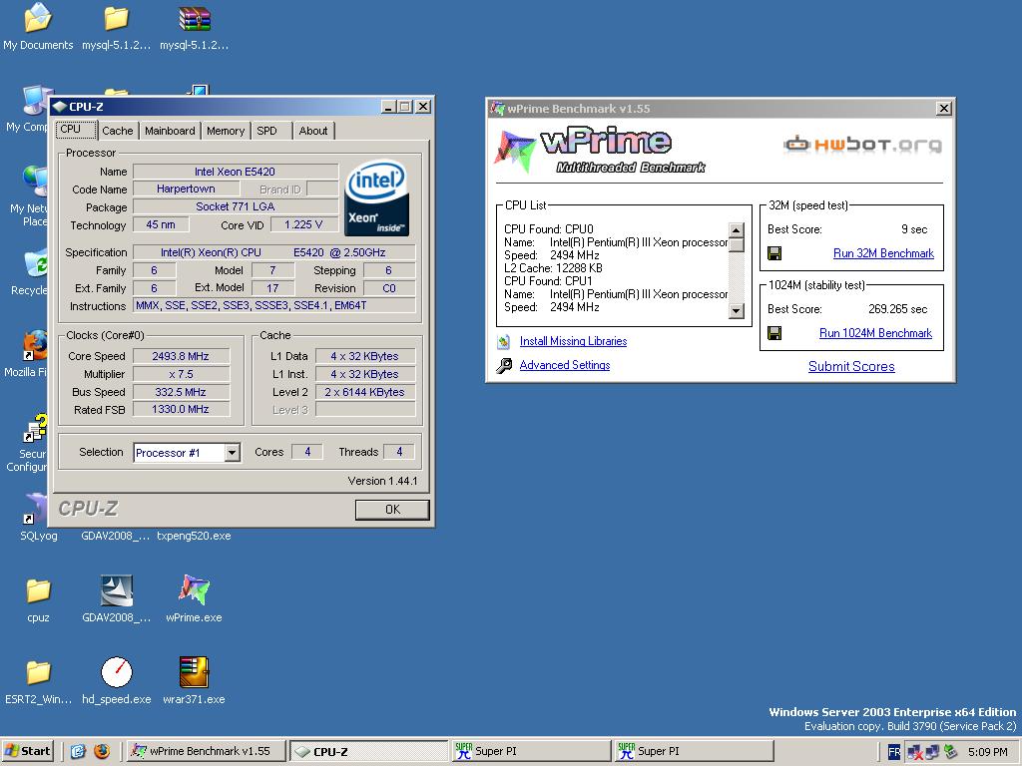
Task: Launch the wrar371.exe installer icon
Action: click(195, 672)
